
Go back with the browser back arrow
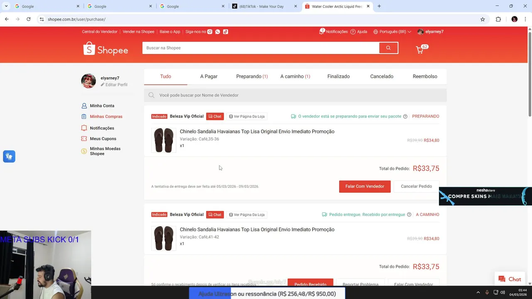[x=7, y=19]
